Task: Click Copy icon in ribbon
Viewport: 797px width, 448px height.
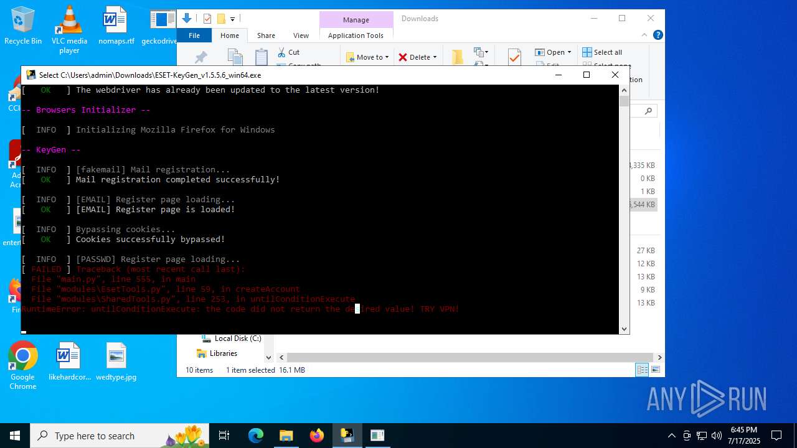Action: click(235, 57)
